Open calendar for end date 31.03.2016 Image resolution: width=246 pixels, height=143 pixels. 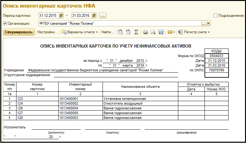pyautogui.click(x=94, y=16)
